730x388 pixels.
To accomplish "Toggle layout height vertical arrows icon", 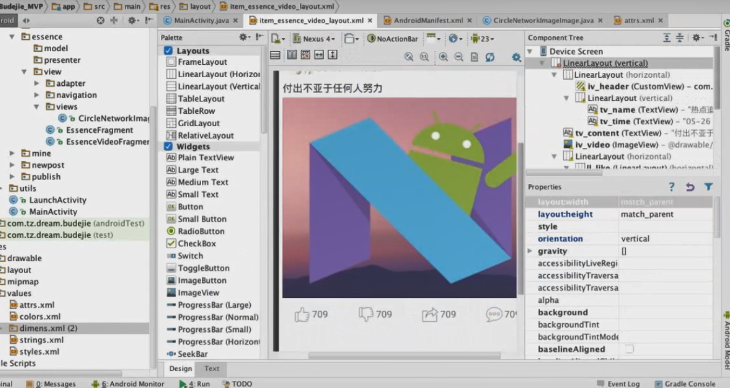I will click(332, 55).
